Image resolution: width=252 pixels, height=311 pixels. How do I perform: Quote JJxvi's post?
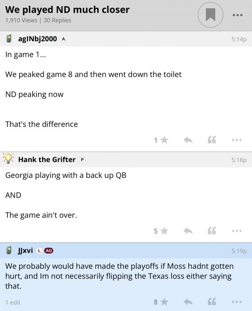point(212,302)
